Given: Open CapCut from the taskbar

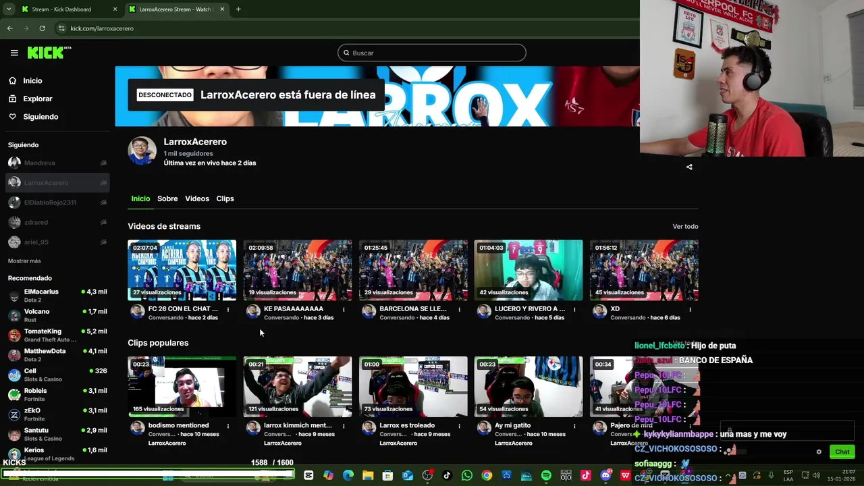Looking at the screenshot, I should (x=308, y=476).
